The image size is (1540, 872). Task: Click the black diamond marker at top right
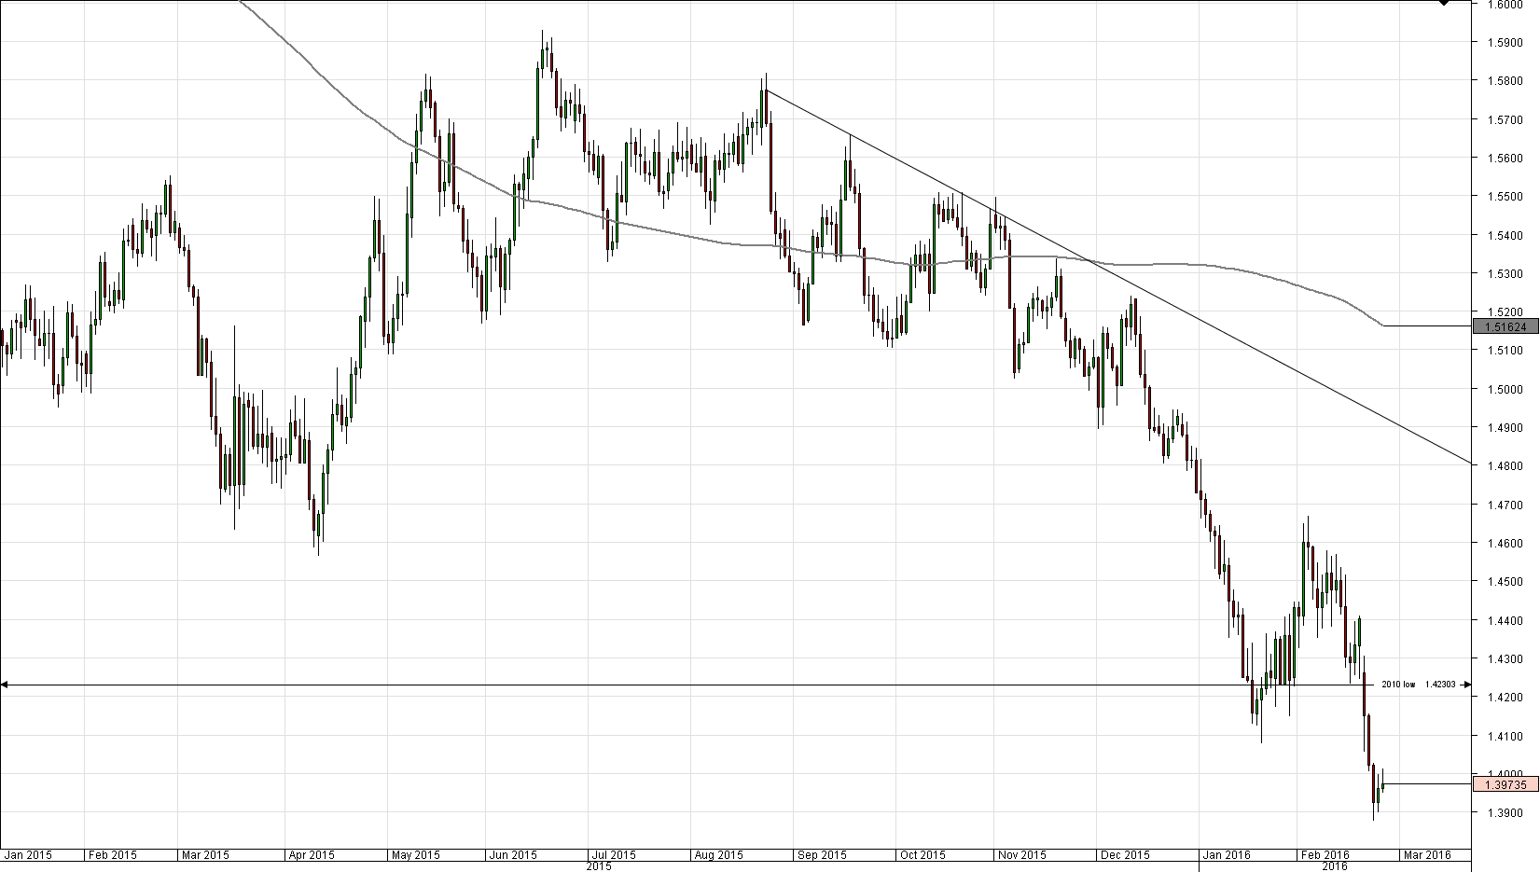pyautogui.click(x=1444, y=3)
